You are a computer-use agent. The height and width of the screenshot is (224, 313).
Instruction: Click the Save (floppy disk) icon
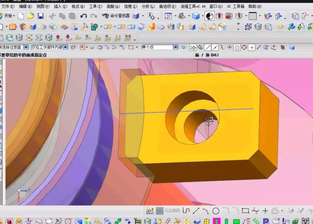[x=40, y=16]
